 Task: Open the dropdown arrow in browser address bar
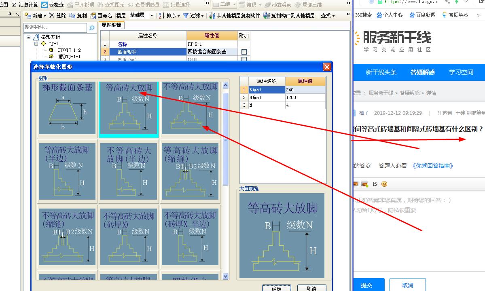click(466, 2)
